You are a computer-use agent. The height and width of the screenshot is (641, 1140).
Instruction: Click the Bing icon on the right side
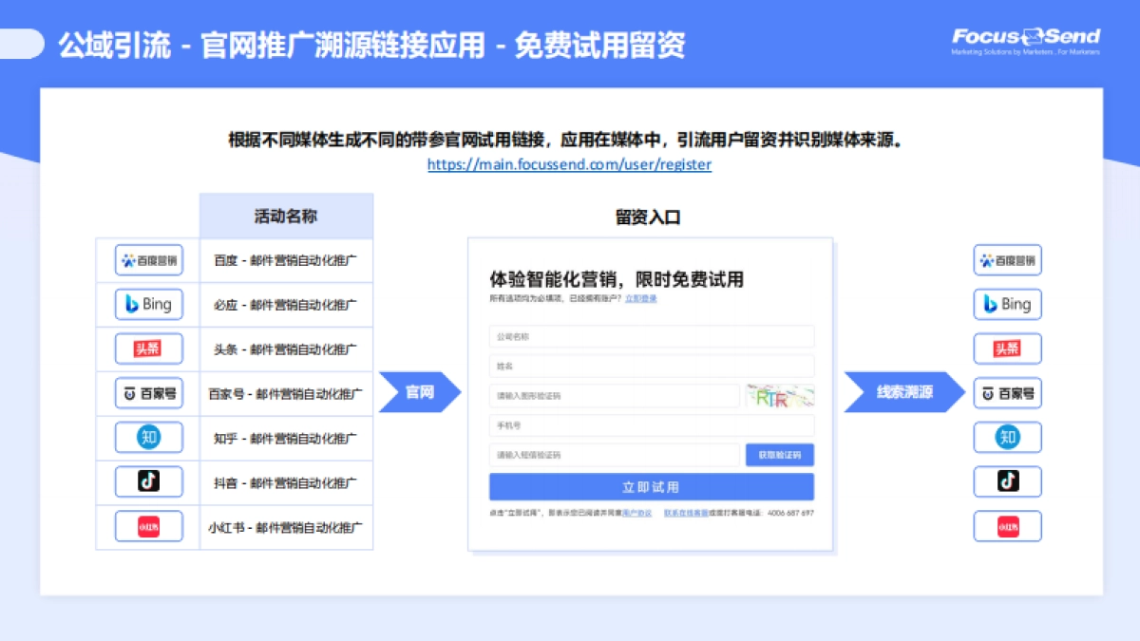(1007, 304)
